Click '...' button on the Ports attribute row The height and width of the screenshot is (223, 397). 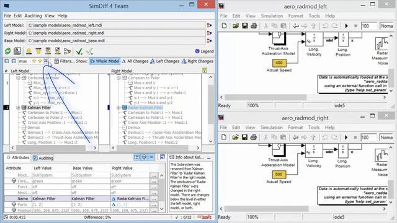pyautogui.click(x=154, y=204)
